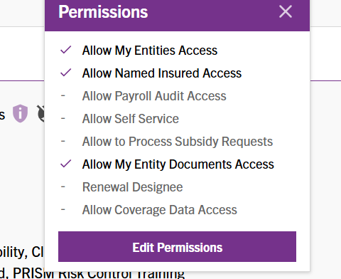Click the dash beside Process Subsidy Requests

click(x=63, y=141)
